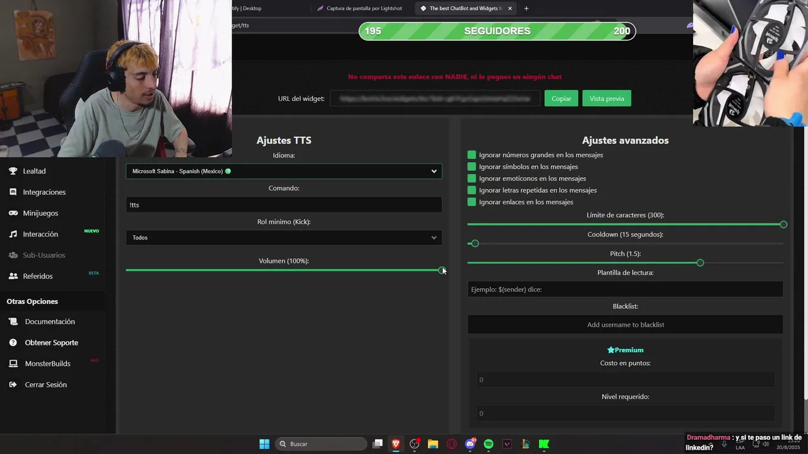Toggle Ignorar números grandes en los mensajes

[x=472, y=154]
